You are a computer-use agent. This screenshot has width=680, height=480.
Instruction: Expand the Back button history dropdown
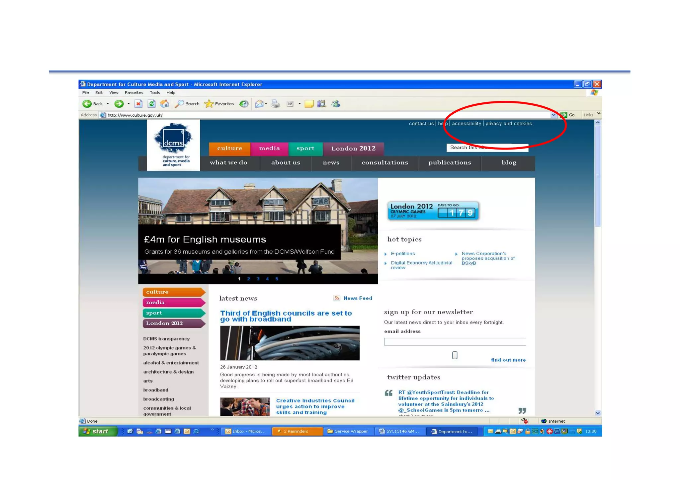[x=108, y=104]
